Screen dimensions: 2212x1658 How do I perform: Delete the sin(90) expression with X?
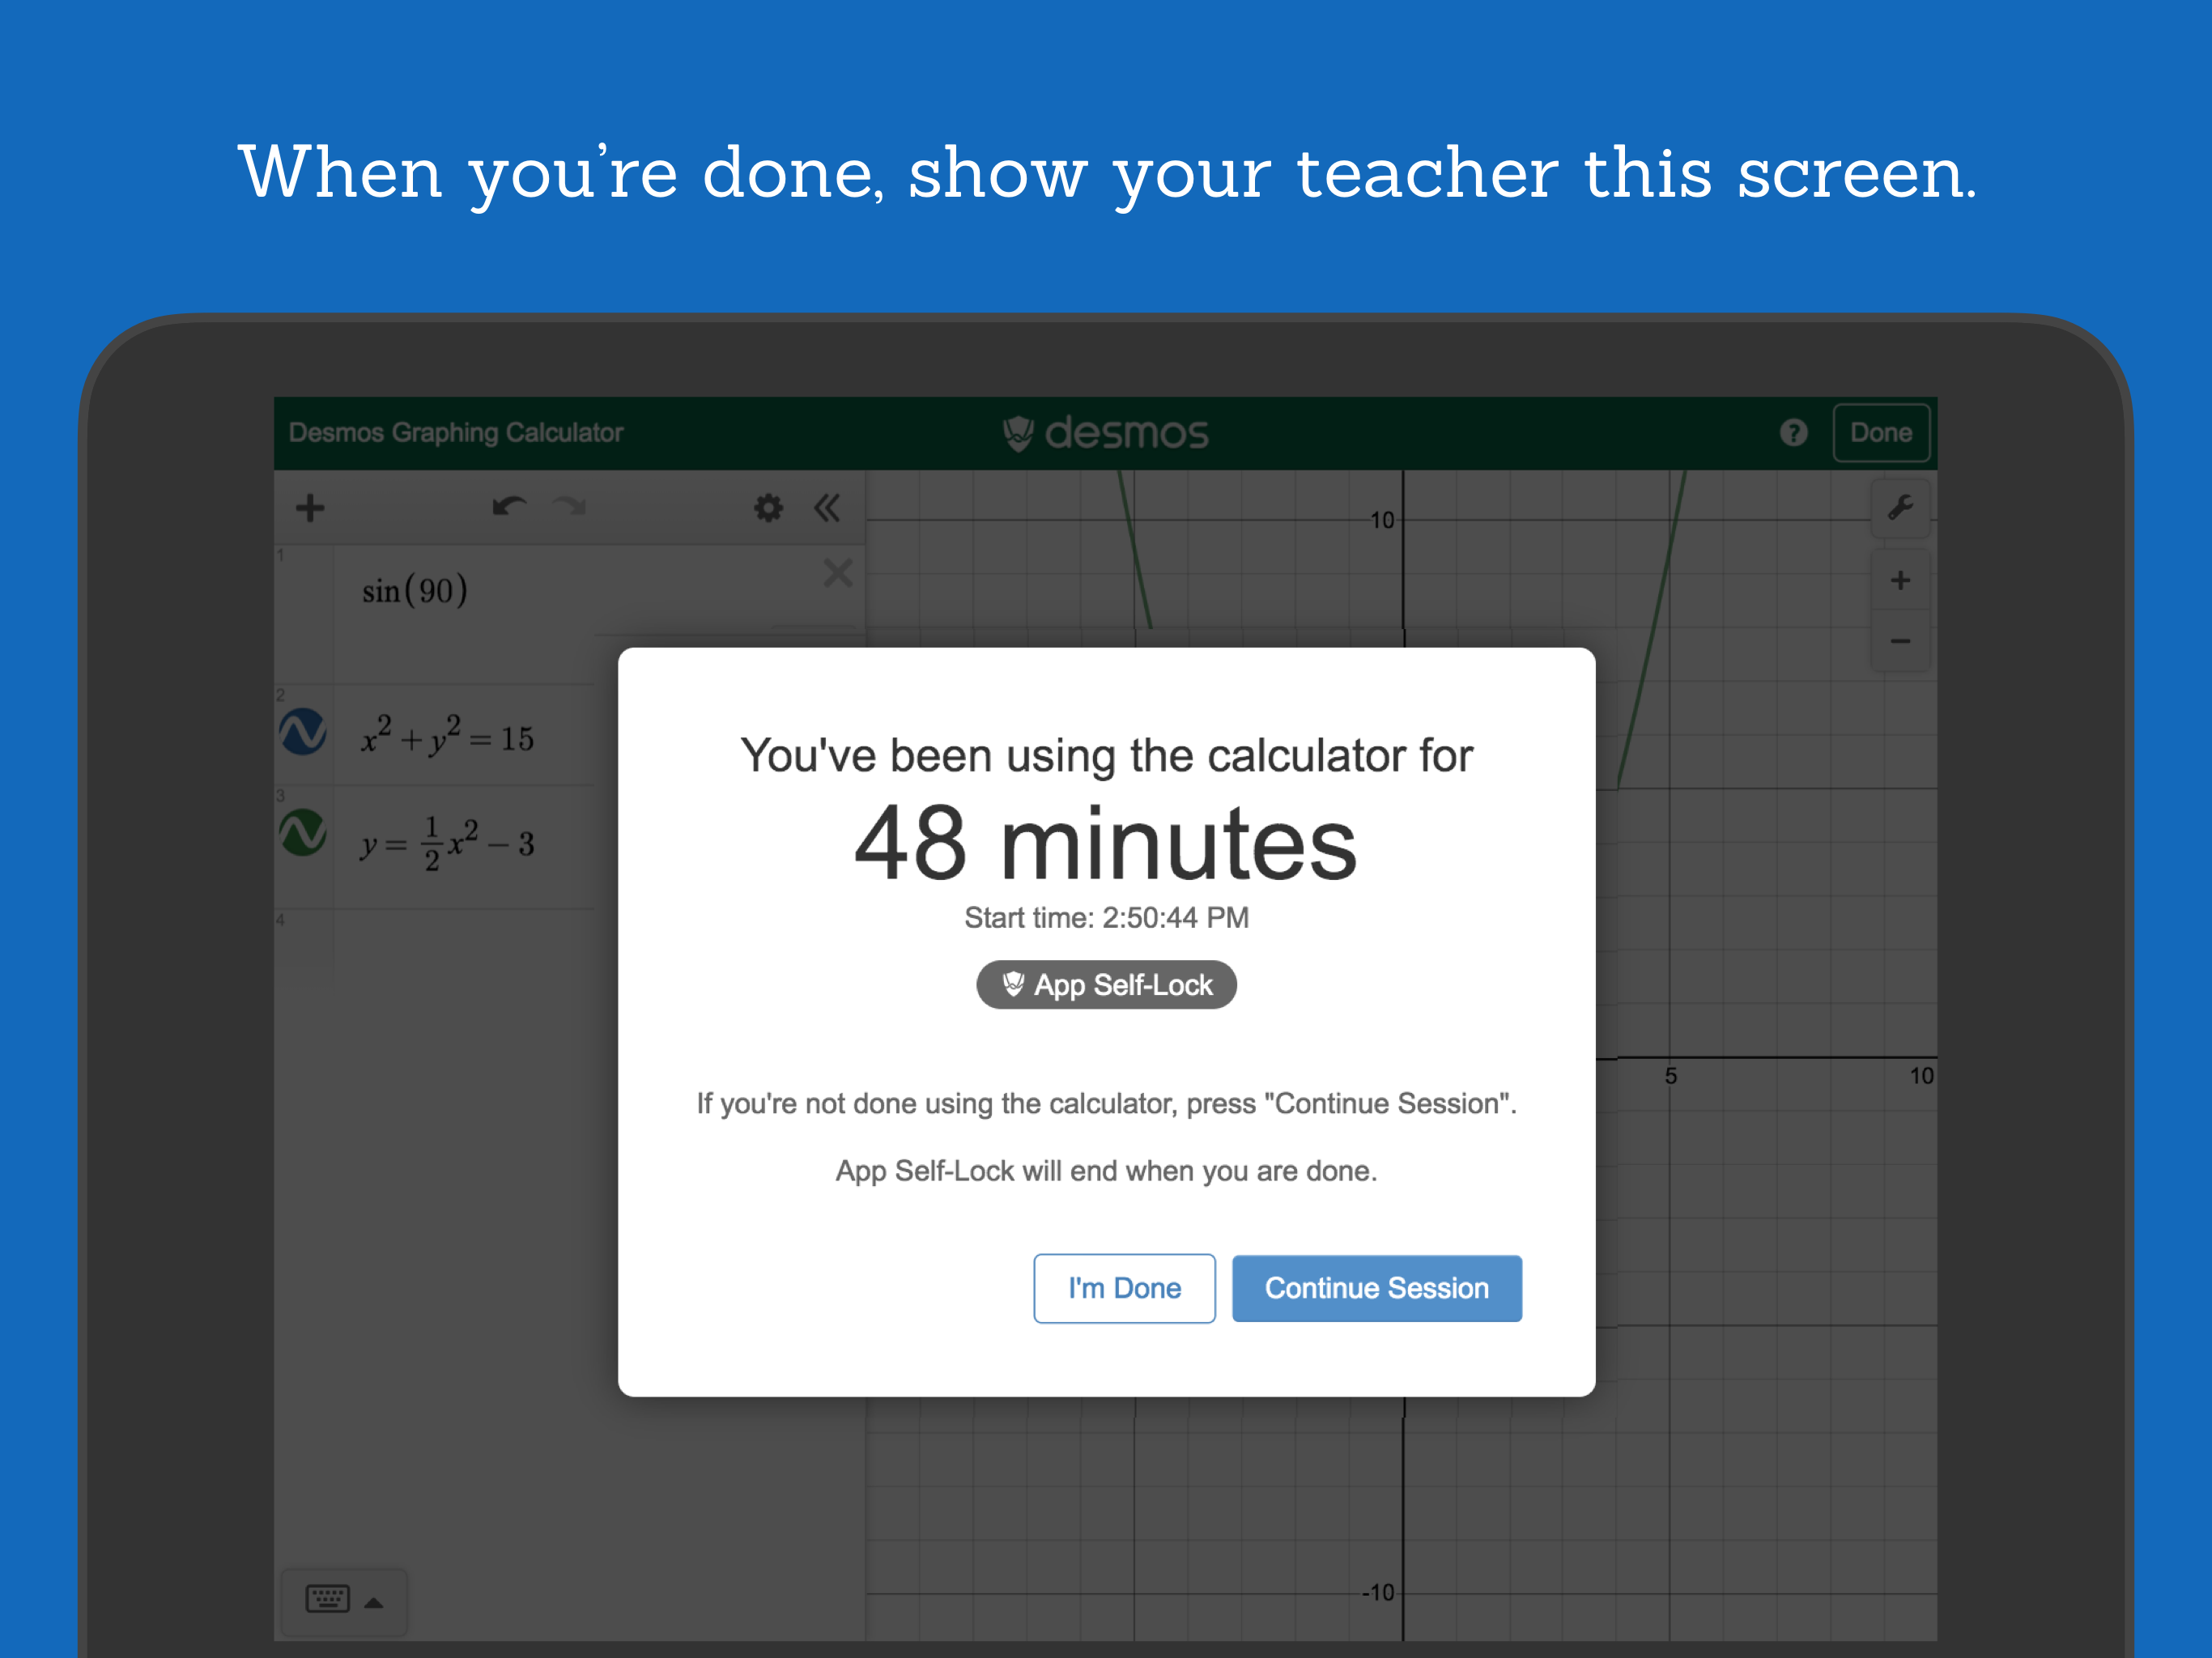click(x=838, y=573)
